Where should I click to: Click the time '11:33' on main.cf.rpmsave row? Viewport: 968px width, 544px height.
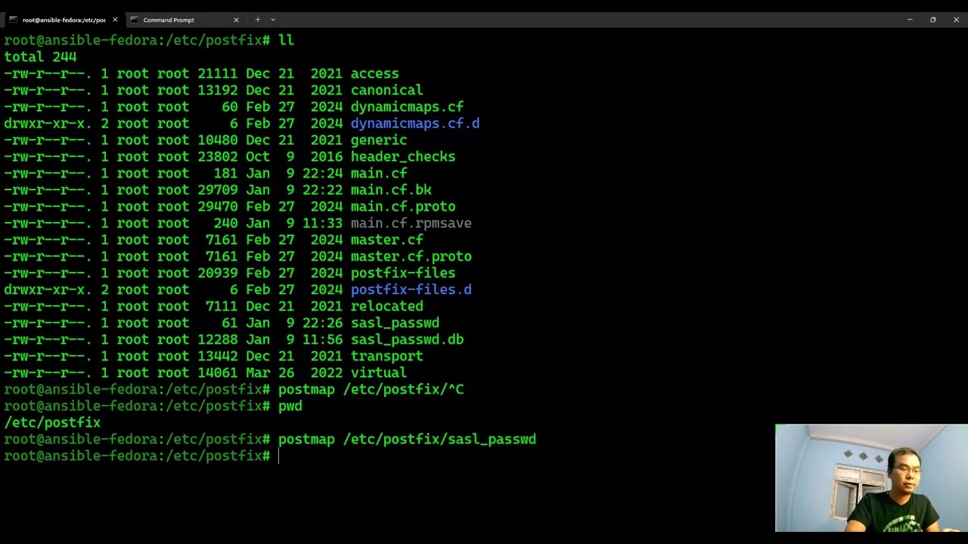click(322, 223)
